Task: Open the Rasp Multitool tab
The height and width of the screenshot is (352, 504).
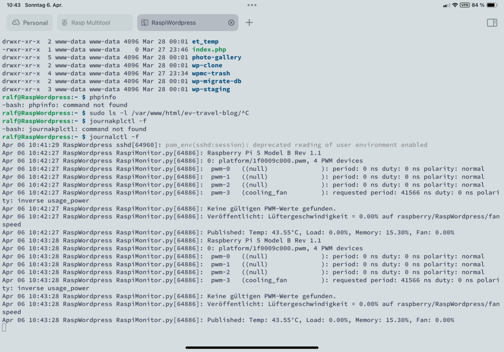Action: [95, 23]
